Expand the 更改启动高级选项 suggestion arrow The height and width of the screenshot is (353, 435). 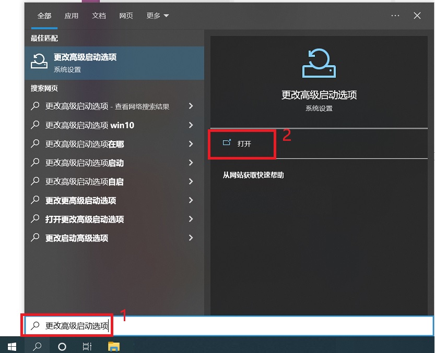(x=191, y=238)
